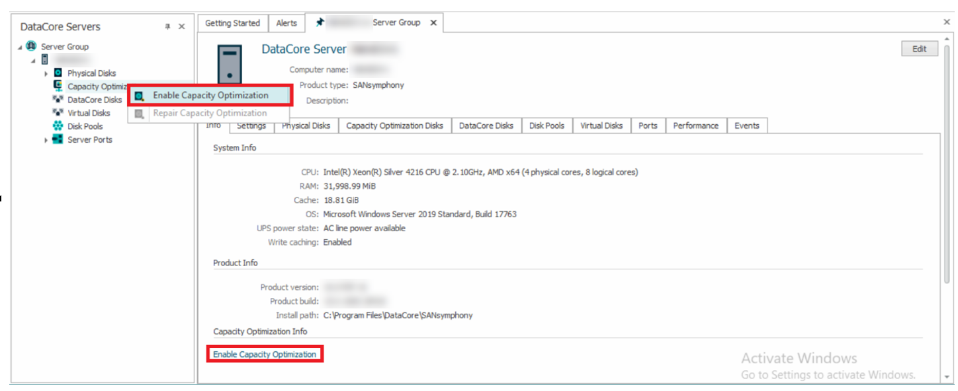
Task: Expand the Physical Disks tree node
Action: [46, 73]
